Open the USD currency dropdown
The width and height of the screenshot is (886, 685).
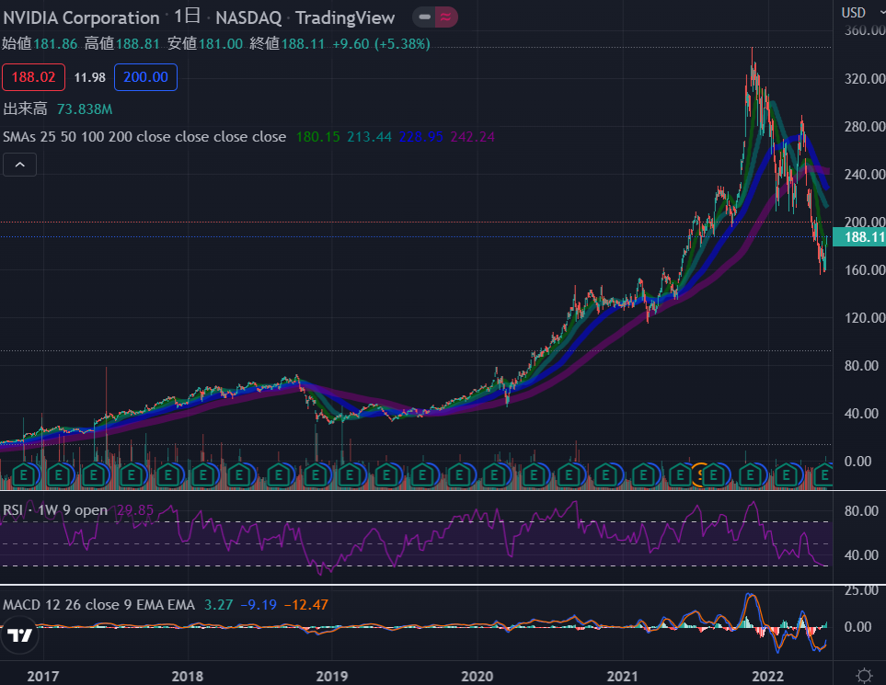[x=861, y=13]
